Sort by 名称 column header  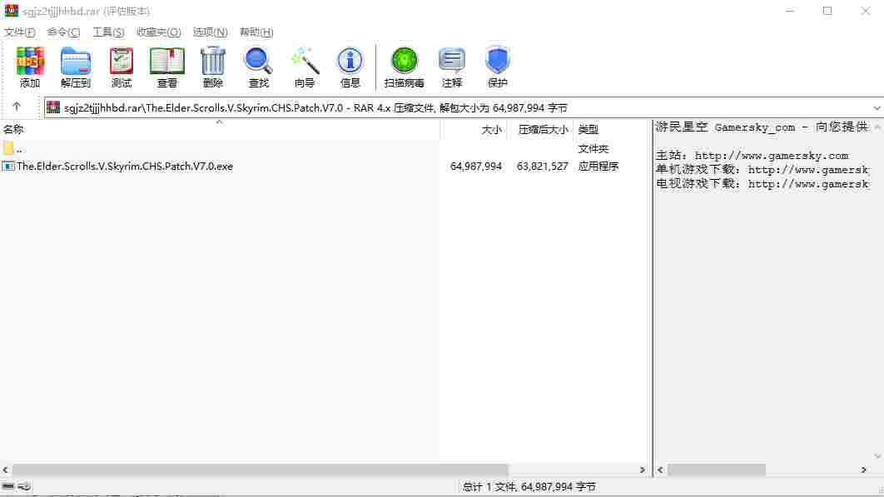tap(220, 130)
